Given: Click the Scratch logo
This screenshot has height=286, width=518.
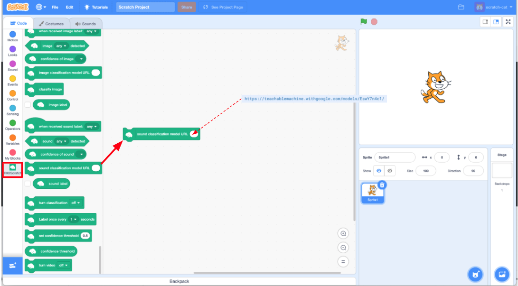Looking at the screenshot, I should pyautogui.click(x=18, y=7).
